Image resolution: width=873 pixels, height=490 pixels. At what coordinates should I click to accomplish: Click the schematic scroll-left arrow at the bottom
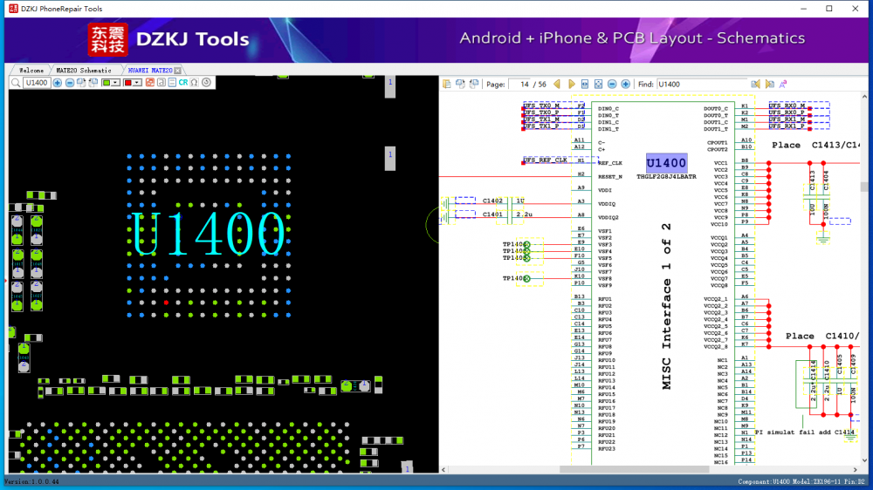pyautogui.click(x=443, y=469)
